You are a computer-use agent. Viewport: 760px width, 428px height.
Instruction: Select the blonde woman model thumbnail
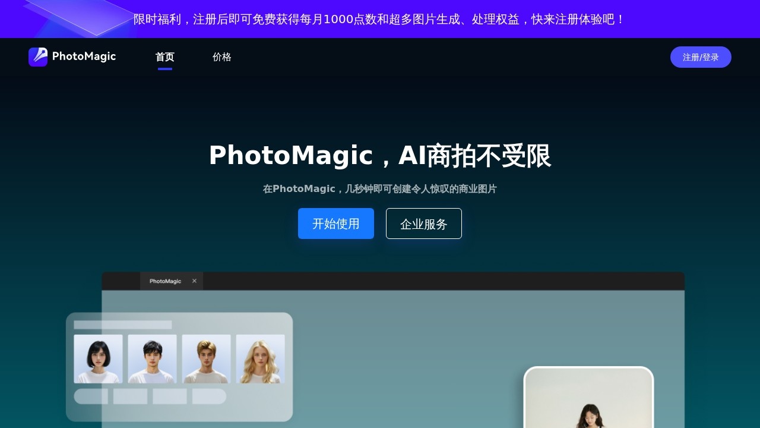click(x=260, y=359)
